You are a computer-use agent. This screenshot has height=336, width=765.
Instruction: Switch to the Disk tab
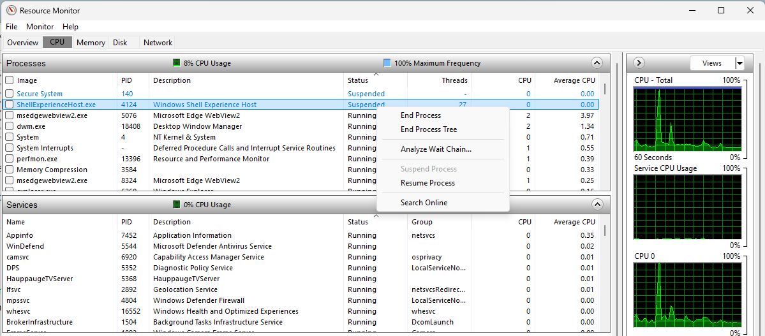pyautogui.click(x=120, y=43)
